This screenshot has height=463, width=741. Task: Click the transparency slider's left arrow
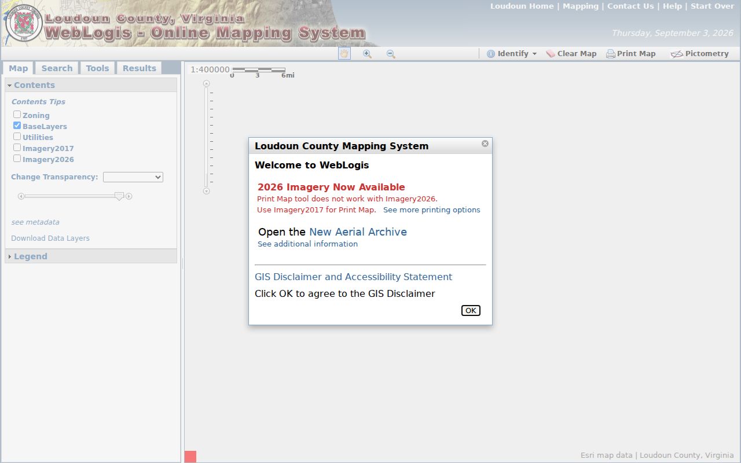click(21, 196)
